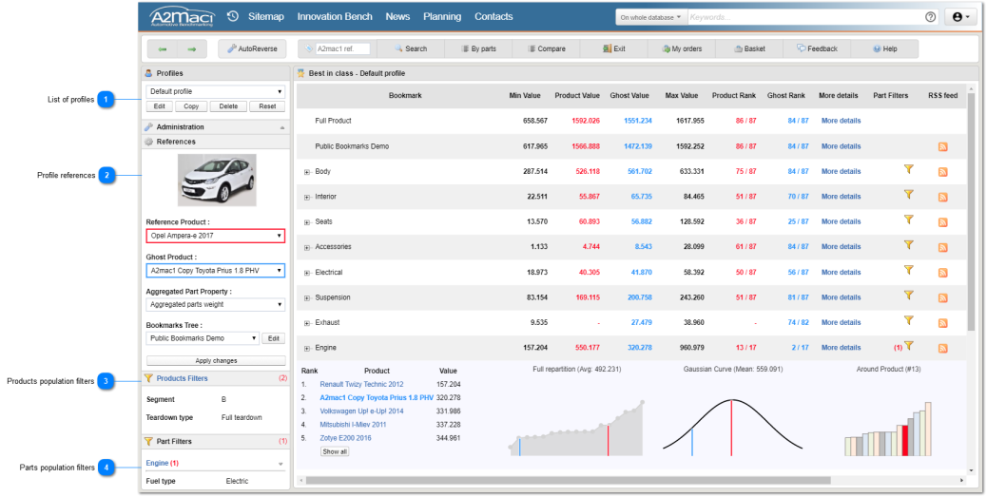This screenshot has width=987, height=497.
Task: Collapse the Engine bookmark row
Action: (x=307, y=348)
